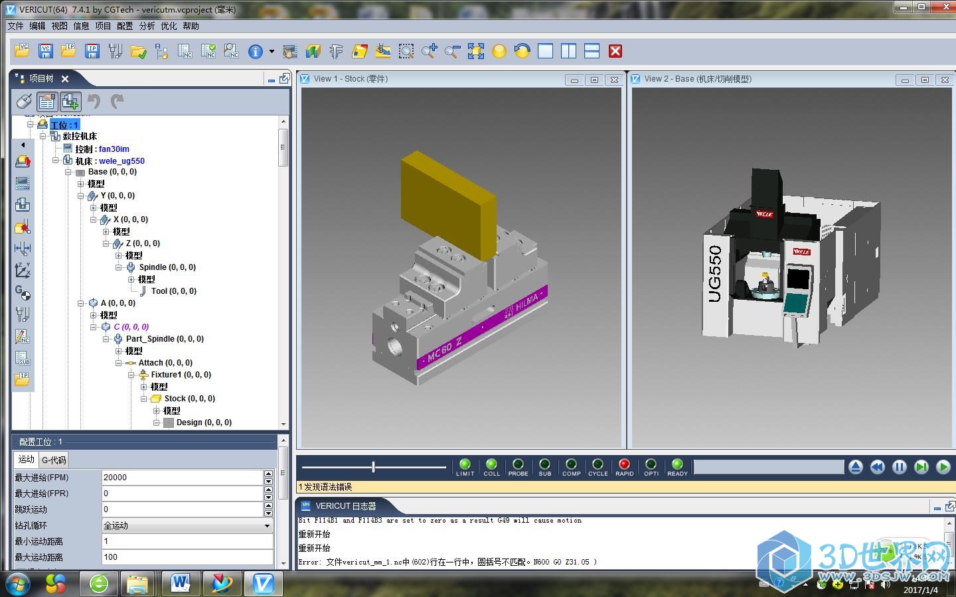Click the blue info icon
Image resolution: width=956 pixels, height=597 pixels.
tap(256, 52)
